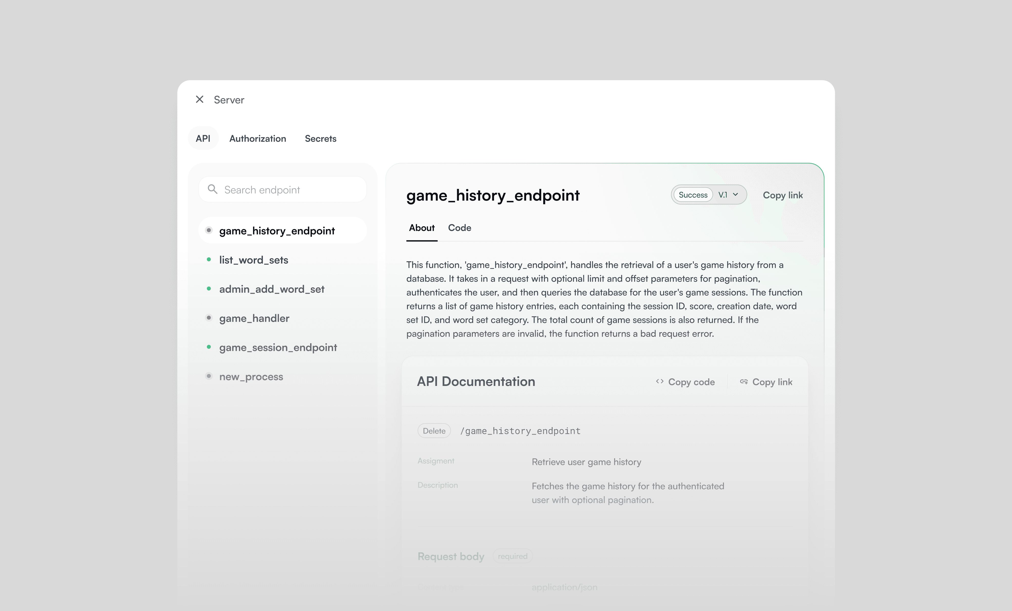The height and width of the screenshot is (611, 1012).
Task: Expand the V.1 version dropdown chevron
Action: point(736,195)
